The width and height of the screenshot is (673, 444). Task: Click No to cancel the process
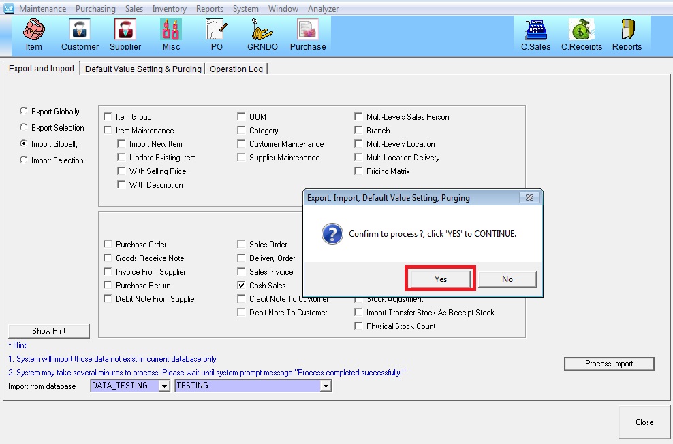pyautogui.click(x=507, y=279)
